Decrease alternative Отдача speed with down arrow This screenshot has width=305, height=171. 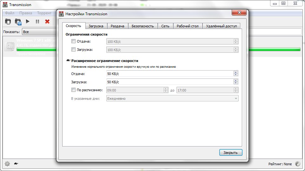(236, 75)
